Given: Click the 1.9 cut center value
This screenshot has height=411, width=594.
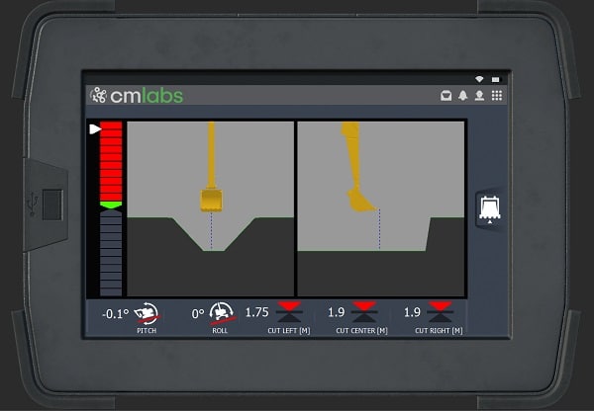Looking at the screenshot, I should (336, 312).
